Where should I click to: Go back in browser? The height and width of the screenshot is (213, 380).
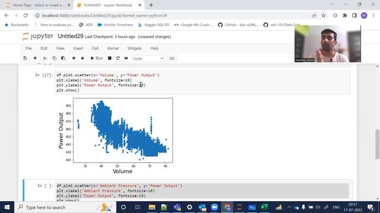[7, 15]
